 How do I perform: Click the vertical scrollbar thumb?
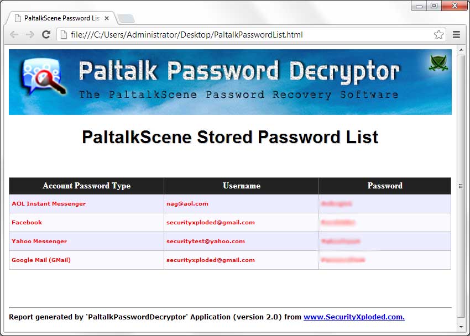[461, 186]
